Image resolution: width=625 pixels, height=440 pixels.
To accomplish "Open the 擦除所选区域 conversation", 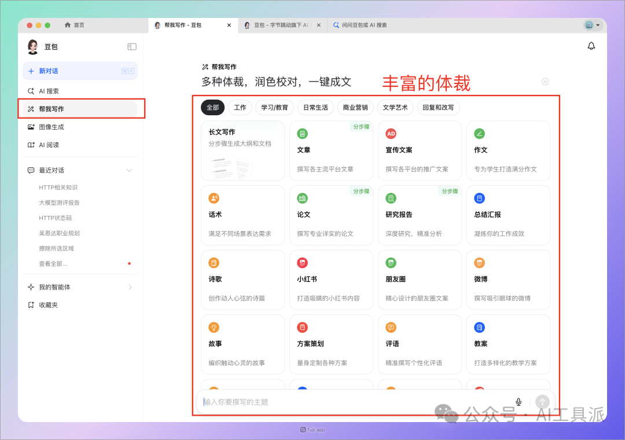I will [56, 248].
